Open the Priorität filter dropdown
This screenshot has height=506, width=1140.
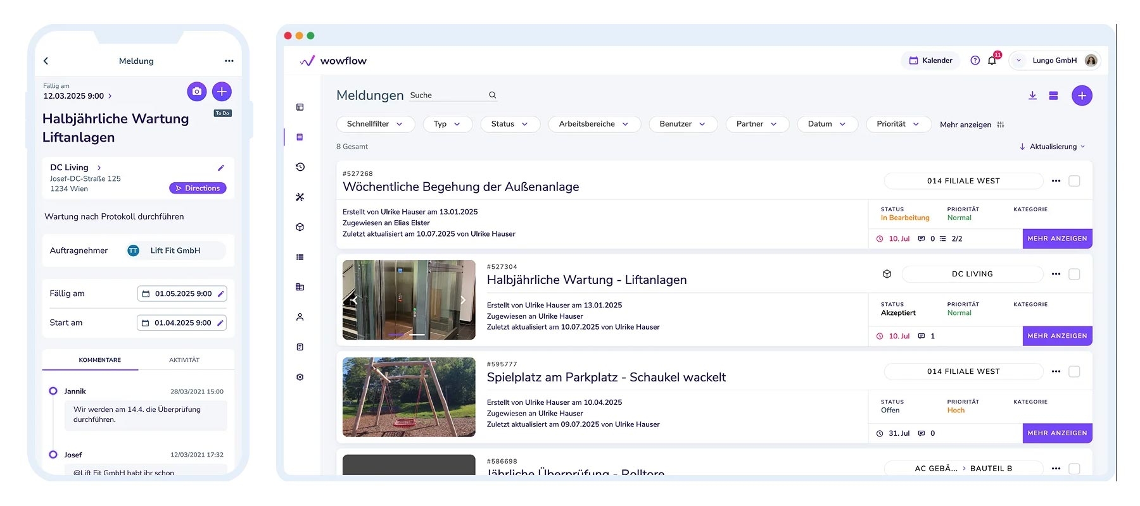point(898,124)
